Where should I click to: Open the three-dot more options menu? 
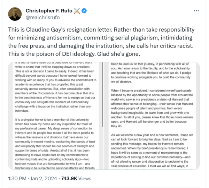pyautogui.click(x=196, y=11)
